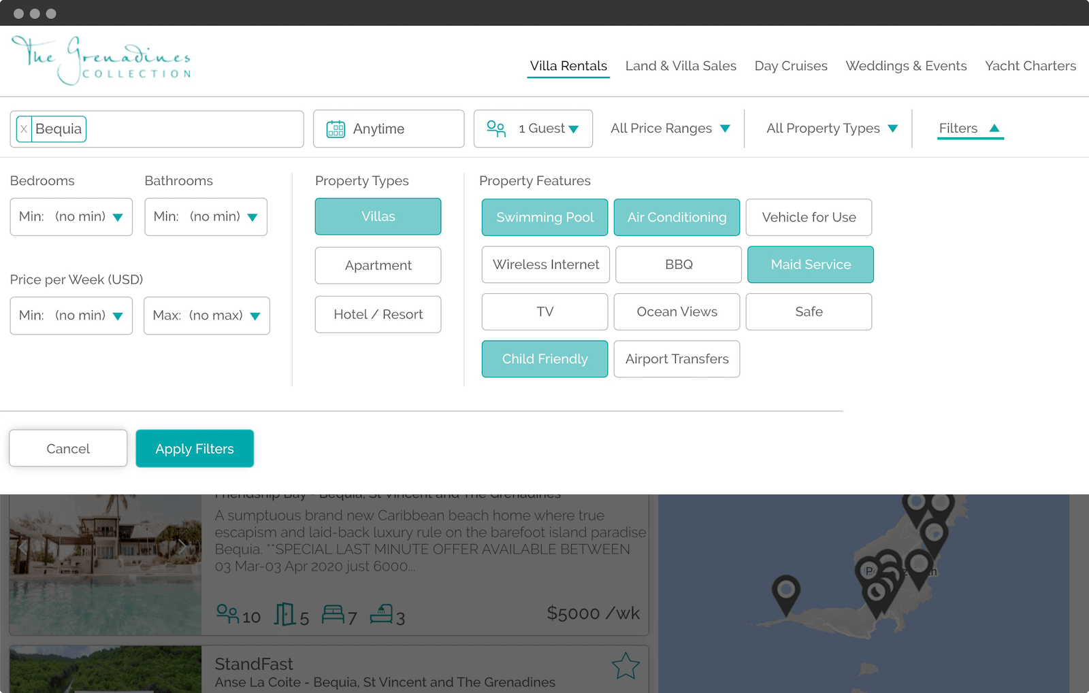Expand the All Price Ranges dropdown

click(x=670, y=129)
